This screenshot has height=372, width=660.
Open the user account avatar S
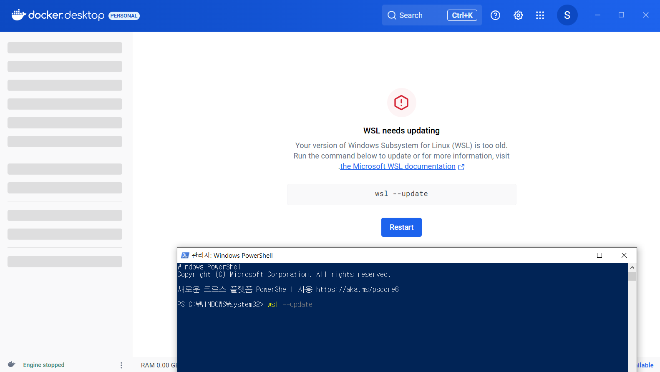coord(567,15)
